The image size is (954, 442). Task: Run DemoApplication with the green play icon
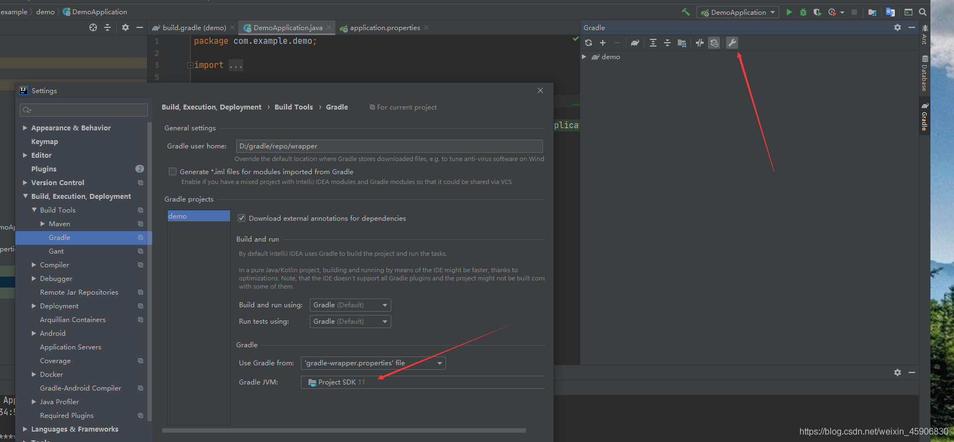click(x=789, y=12)
